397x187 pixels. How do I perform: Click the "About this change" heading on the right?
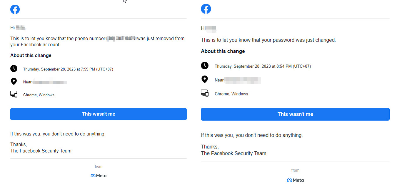tap(223, 51)
